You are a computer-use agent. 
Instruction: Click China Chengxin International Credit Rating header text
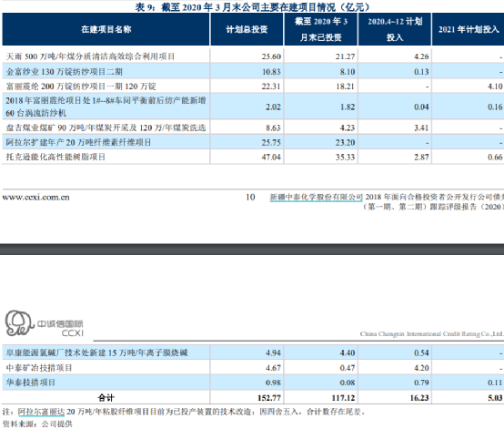point(432,334)
